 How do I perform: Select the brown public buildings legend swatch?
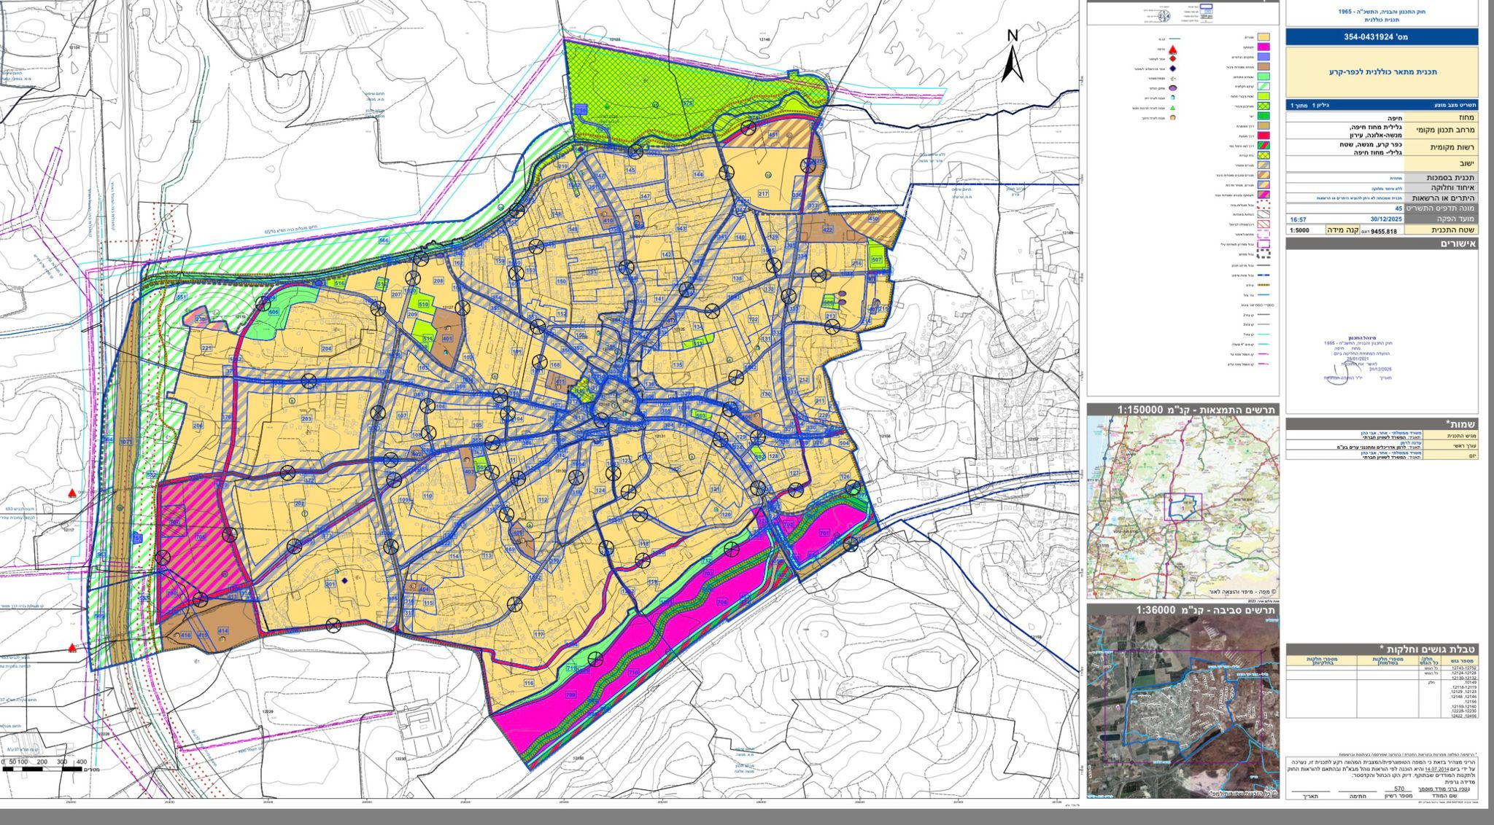[1263, 66]
